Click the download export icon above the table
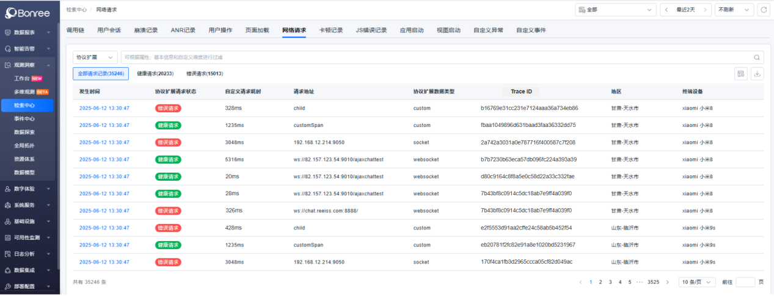 758,74
